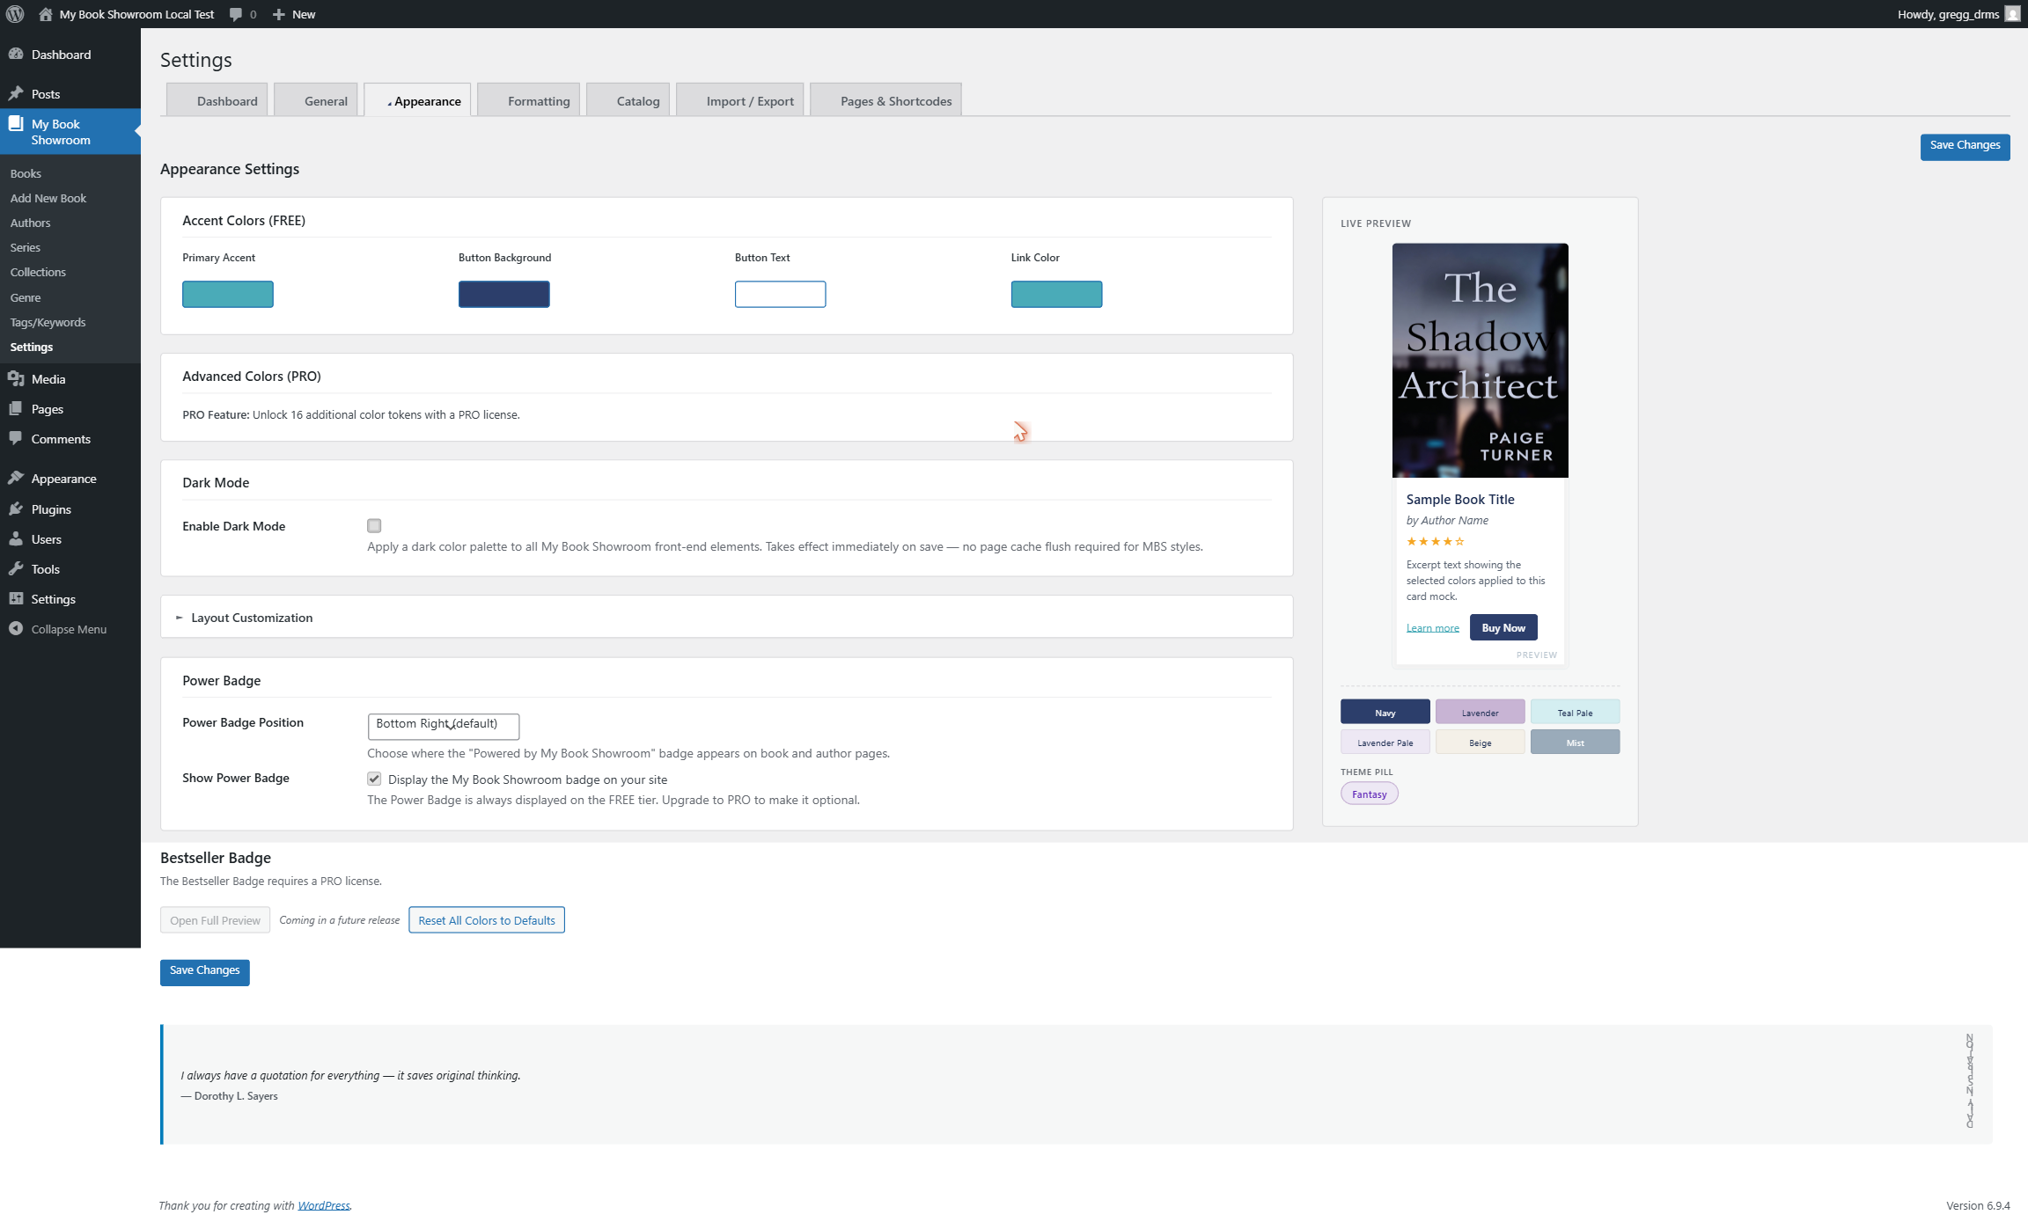Viewport: 2028px width, 1222px height.
Task: Click the Pages icon in sidebar
Action: (16, 408)
